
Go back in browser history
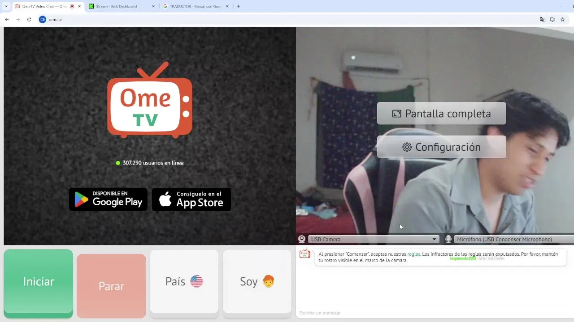7,20
